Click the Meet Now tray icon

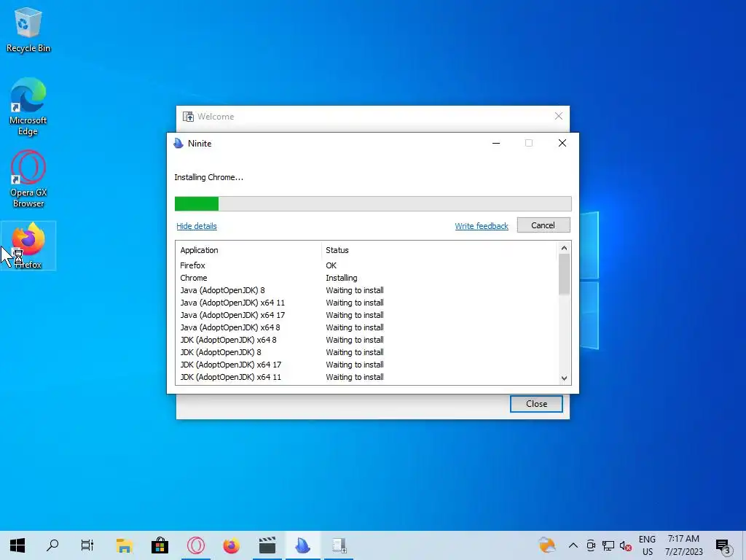coord(591,545)
